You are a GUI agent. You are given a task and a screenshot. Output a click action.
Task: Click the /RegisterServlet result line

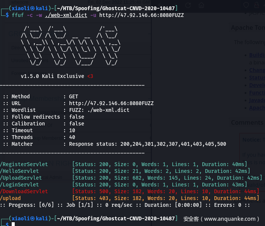[123, 164]
